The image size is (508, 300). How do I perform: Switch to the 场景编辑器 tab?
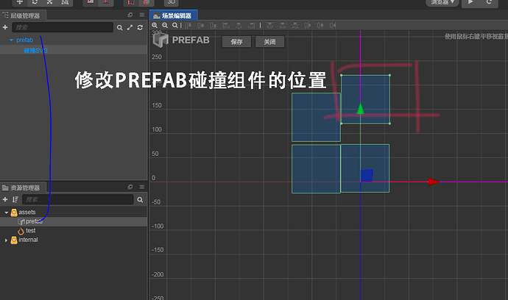click(x=174, y=15)
